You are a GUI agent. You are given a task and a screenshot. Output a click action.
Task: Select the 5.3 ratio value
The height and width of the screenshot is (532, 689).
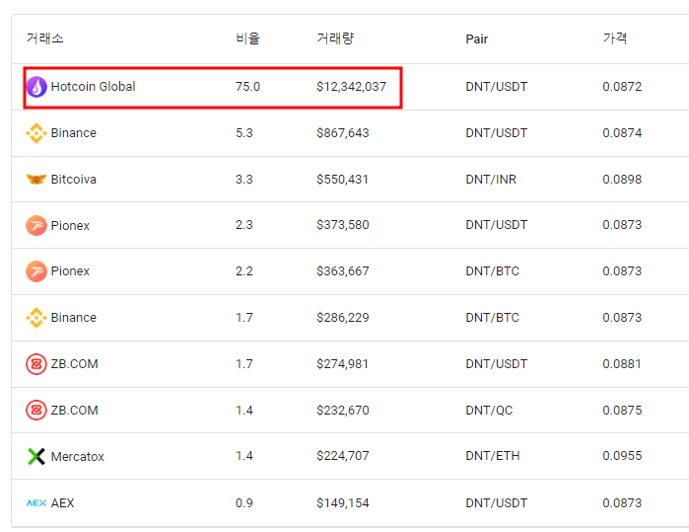pos(244,133)
